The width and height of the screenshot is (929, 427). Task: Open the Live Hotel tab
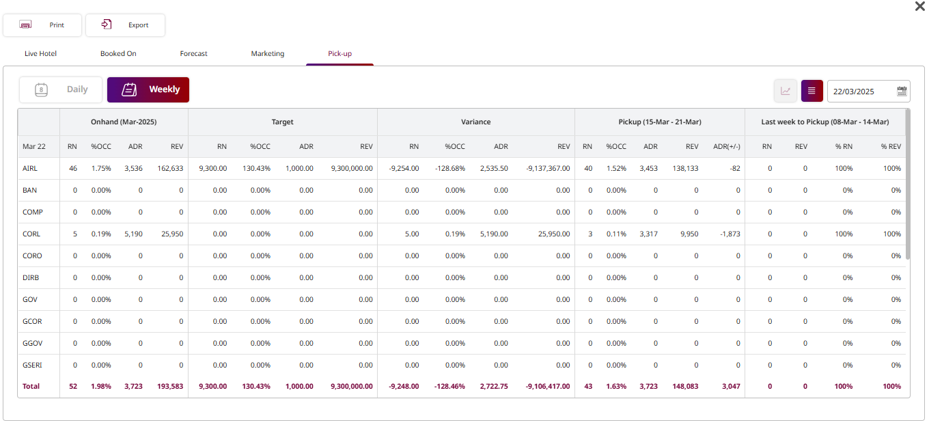tap(40, 53)
